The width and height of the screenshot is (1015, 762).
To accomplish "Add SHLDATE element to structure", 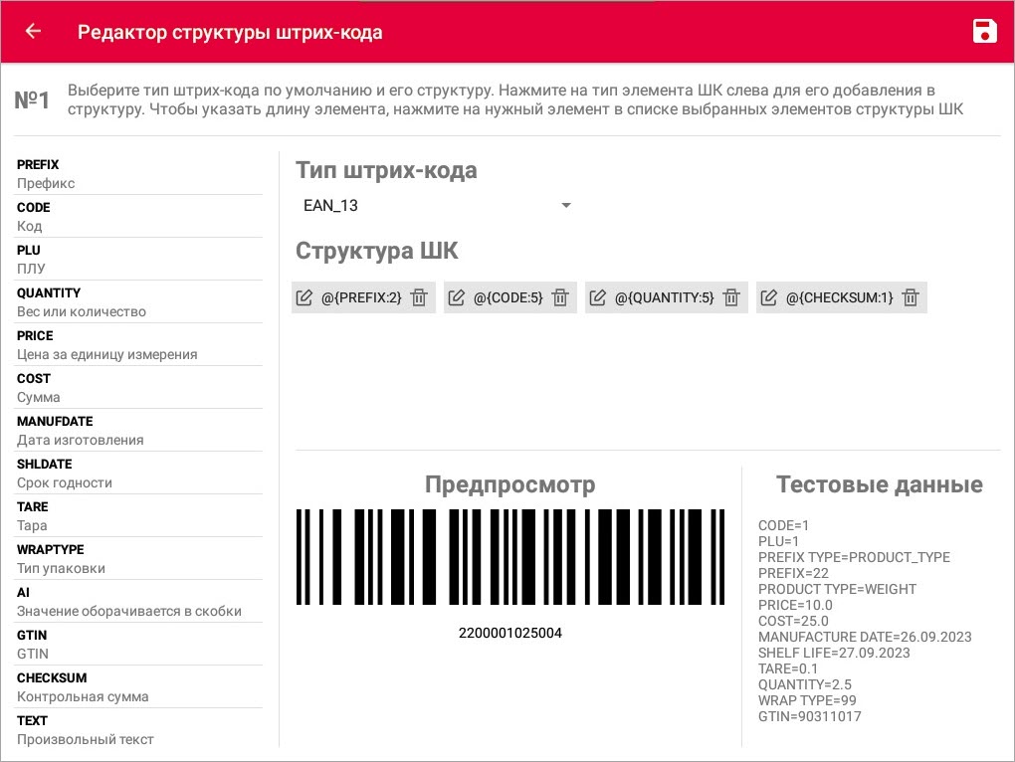I will (139, 473).
